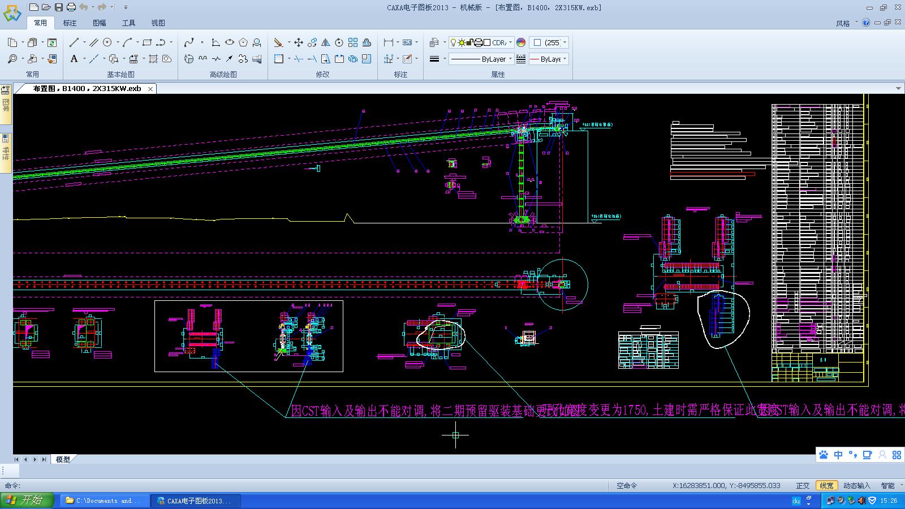Select the Circle tool in 基本绘图 panel
This screenshot has height=509, width=905.
click(x=107, y=42)
